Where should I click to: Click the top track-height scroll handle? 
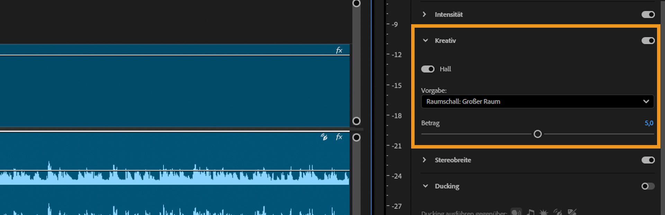coord(356,3)
